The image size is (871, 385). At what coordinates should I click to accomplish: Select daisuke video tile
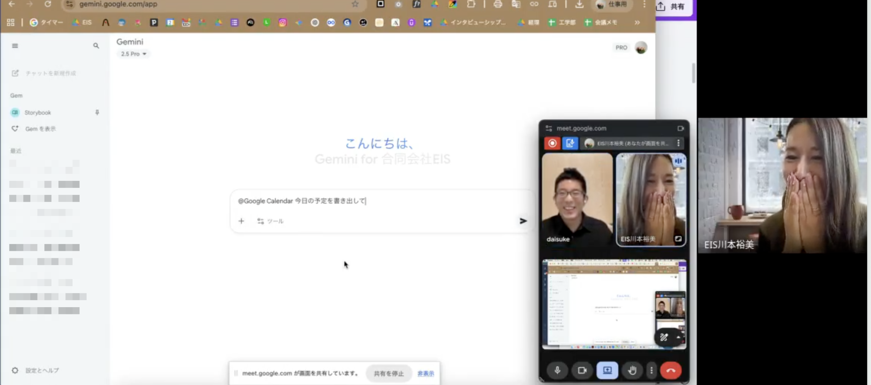(577, 199)
